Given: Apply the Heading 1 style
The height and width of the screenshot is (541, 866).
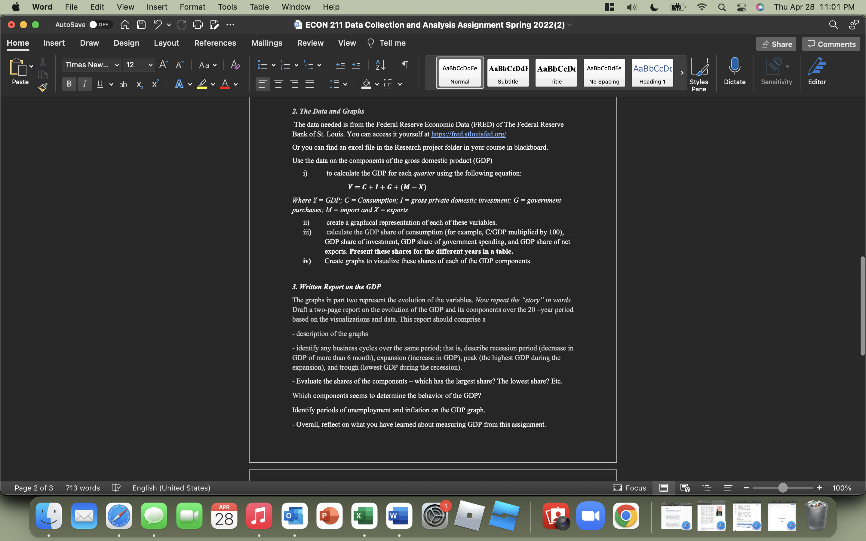Looking at the screenshot, I should pos(652,73).
